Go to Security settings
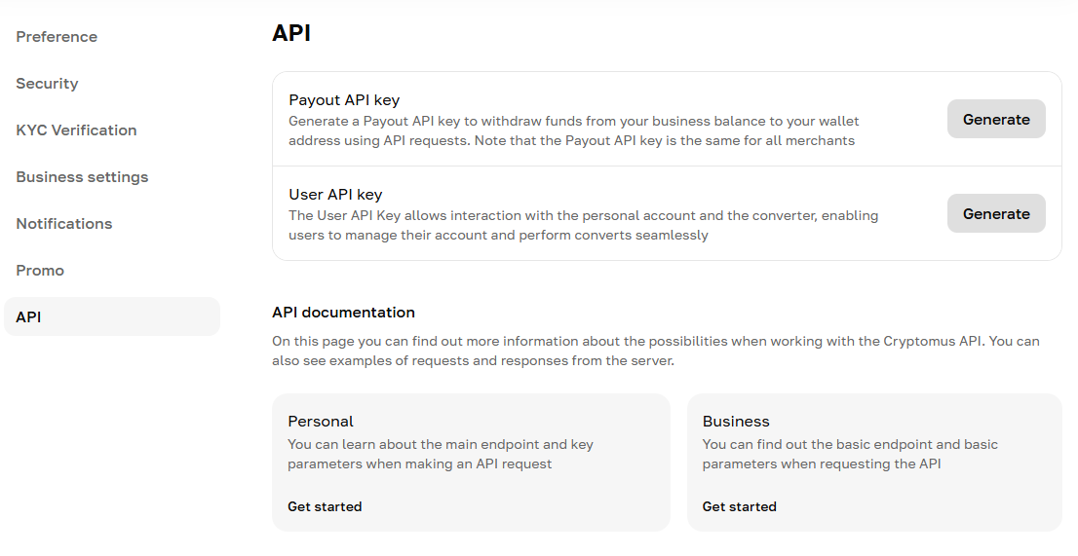Image resolution: width=1078 pixels, height=556 pixels. tap(47, 84)
